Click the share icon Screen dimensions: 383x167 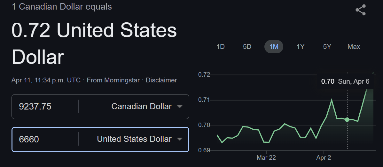point(361,10)
